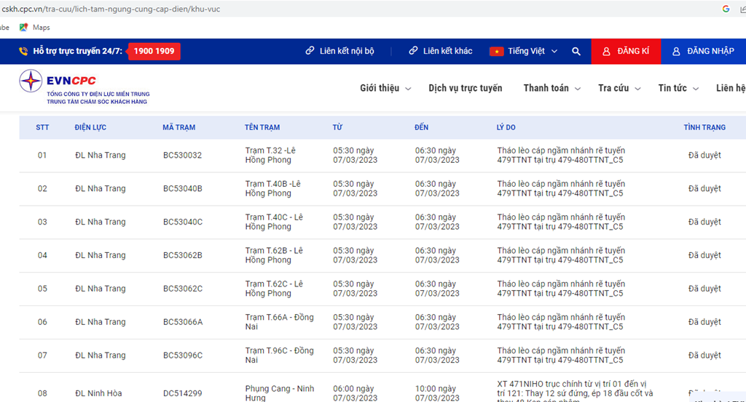Open the Thanh toán dropdown menu

(551, 88)
